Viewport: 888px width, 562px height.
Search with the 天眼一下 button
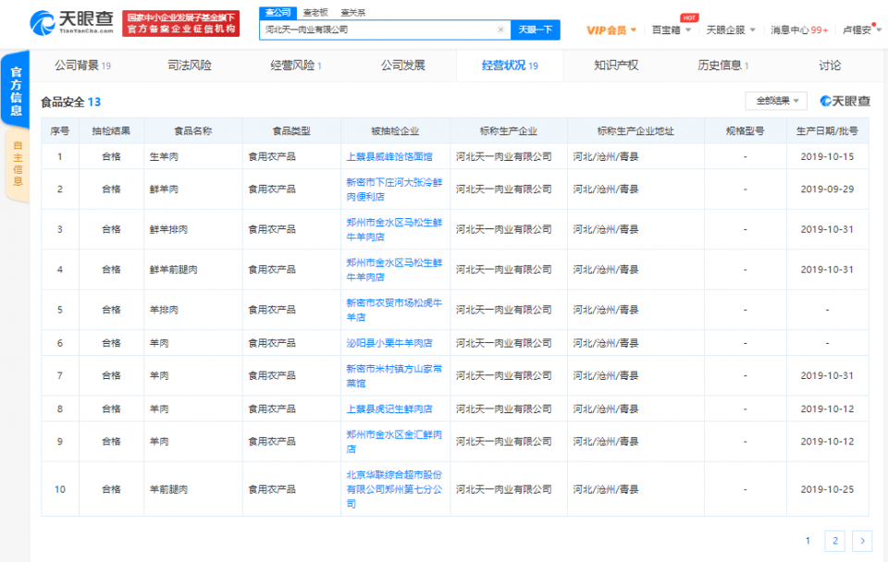point(536,30)
